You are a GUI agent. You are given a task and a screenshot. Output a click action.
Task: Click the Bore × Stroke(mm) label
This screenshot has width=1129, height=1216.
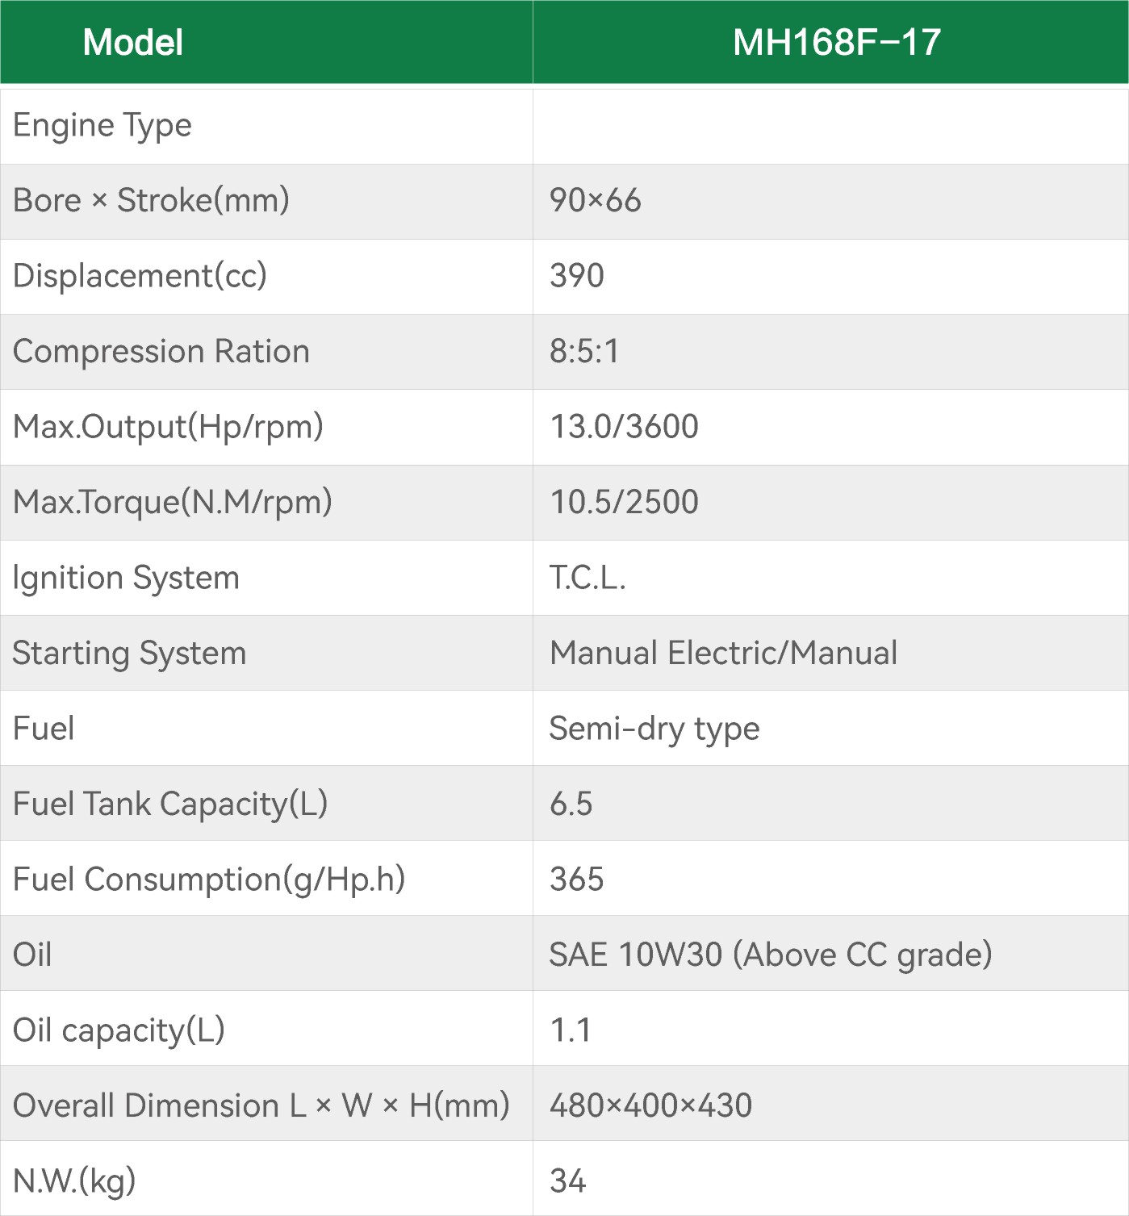click(x=151, y=201)
